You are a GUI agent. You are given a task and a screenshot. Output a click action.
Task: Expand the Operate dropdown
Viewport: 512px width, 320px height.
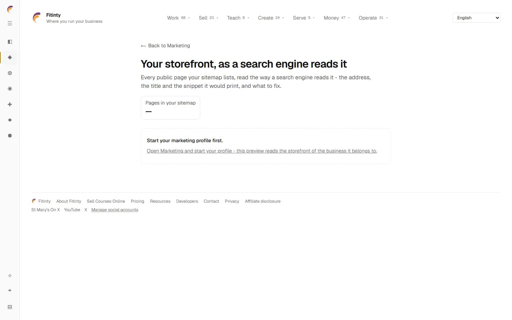click(373, 18)
